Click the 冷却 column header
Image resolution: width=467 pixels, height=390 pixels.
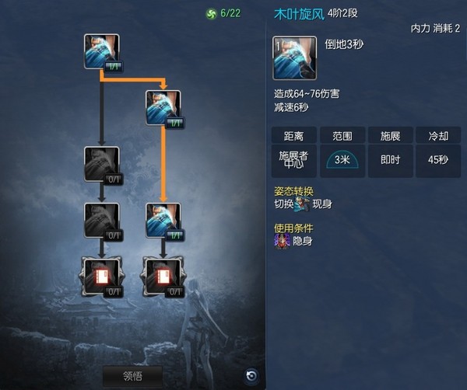(438, 135)
